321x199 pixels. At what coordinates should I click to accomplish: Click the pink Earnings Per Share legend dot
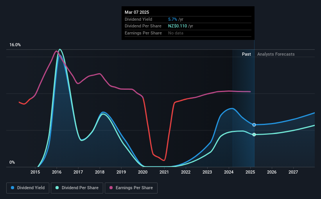point(111,188)
